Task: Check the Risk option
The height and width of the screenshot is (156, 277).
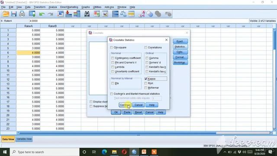Action: [x=146, y=83]
